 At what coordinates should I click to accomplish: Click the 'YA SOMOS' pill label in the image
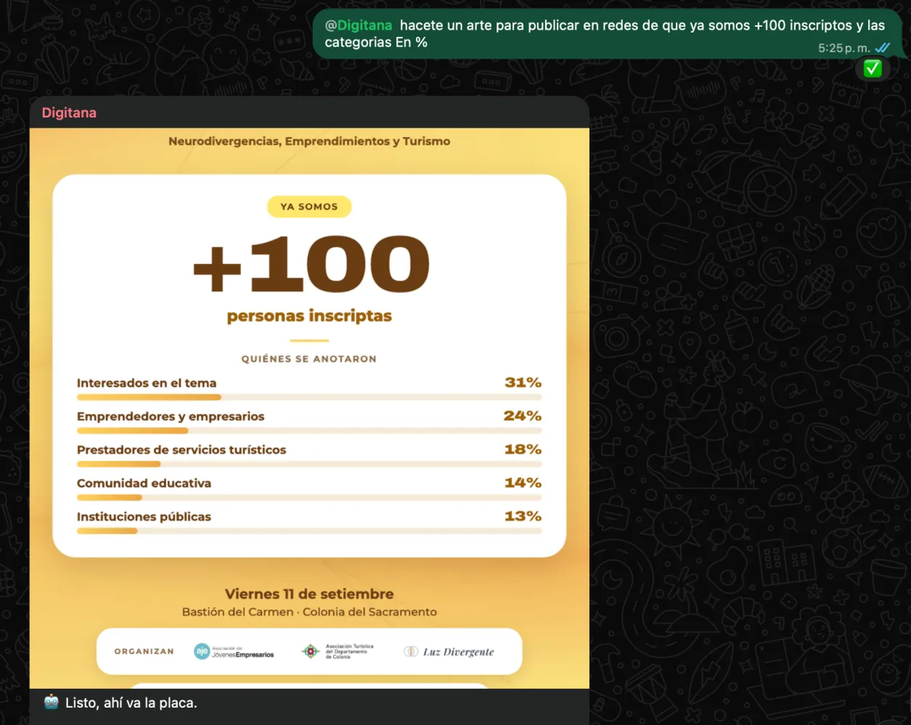309,207
